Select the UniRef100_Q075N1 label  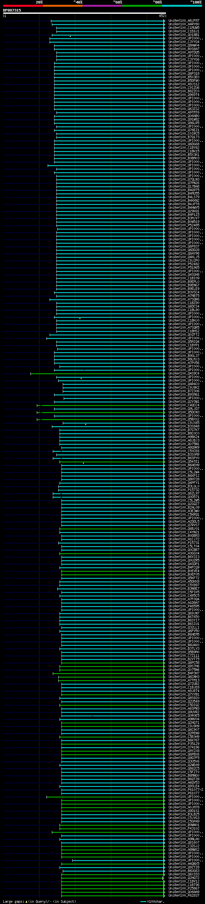click(x=184, y=444)
